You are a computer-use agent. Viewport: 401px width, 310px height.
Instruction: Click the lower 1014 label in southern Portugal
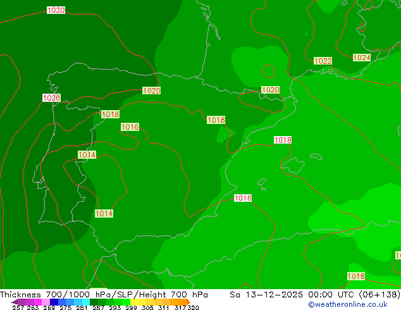(104, 214)
